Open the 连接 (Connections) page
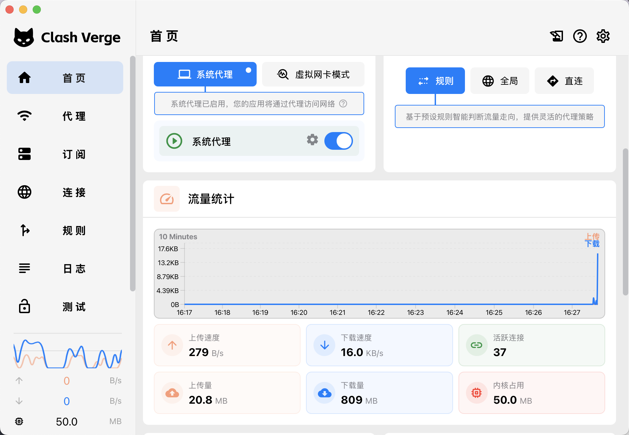The width and height of the screenshot is (629, 435). [65, 192]
